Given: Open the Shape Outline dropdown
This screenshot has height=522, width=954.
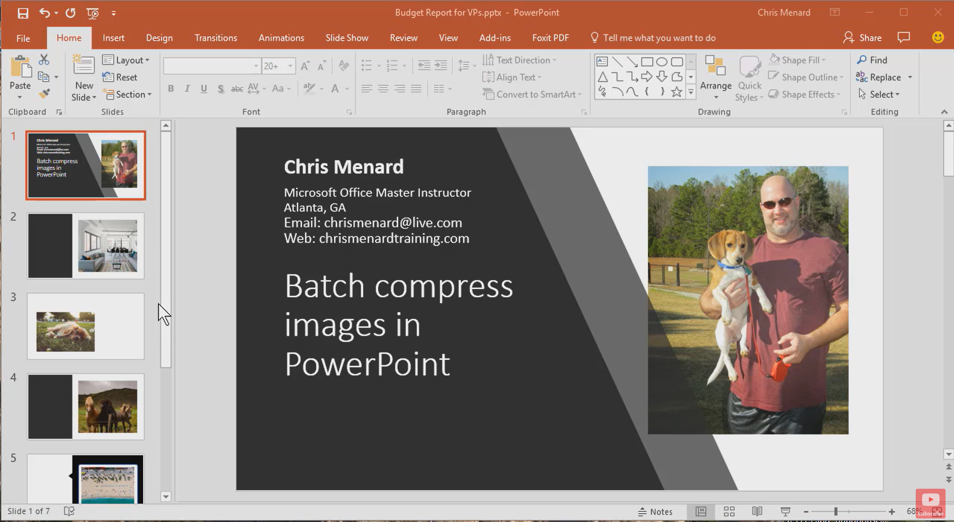Looking at the screenshot, I should 805,77.
